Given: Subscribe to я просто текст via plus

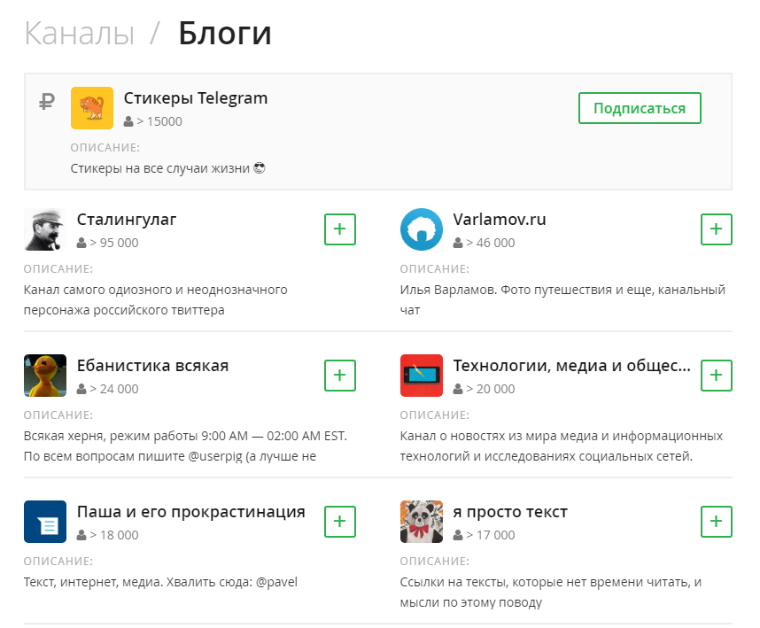Looking at the screenshot, I should 716,521.
